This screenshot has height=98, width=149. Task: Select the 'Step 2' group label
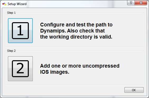point(11,51)
